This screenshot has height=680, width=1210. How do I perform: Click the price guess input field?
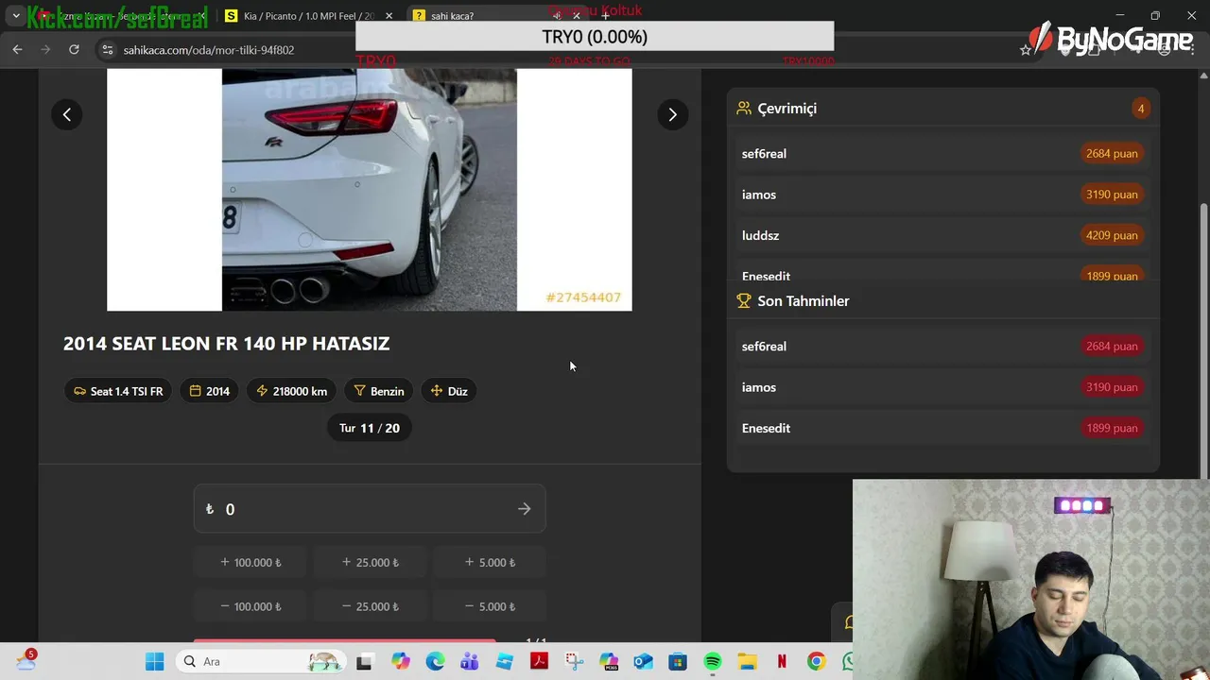[370, 509]
